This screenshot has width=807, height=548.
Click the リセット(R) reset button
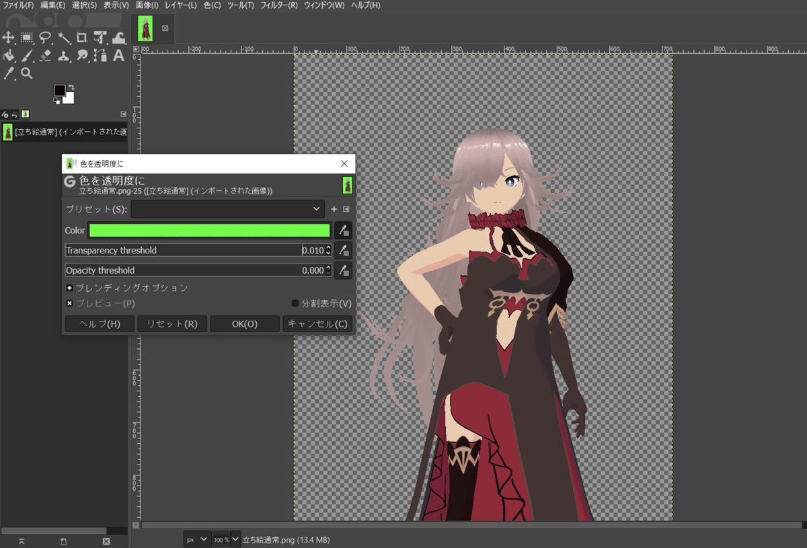point(172,324)
